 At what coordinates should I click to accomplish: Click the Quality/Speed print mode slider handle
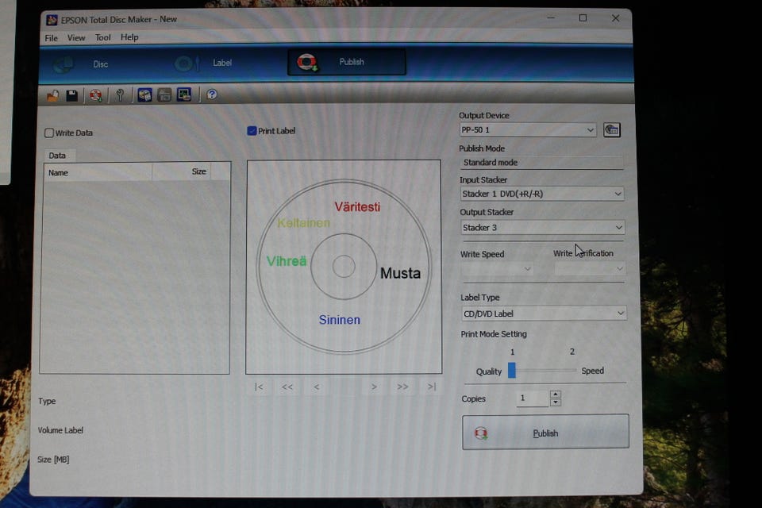(x=512, y=371)
